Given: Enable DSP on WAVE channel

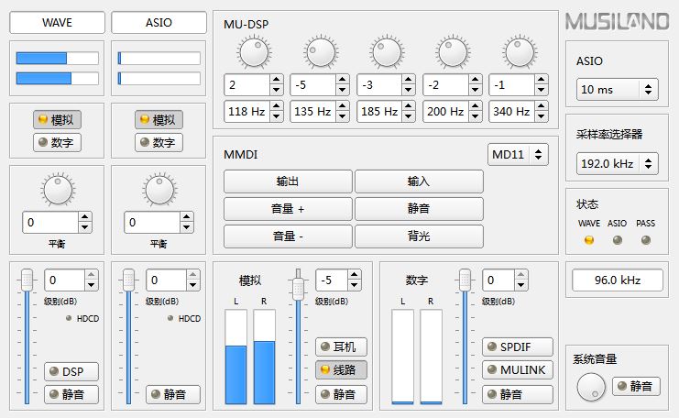Looking at the screenshot, I should pos(71,371).
